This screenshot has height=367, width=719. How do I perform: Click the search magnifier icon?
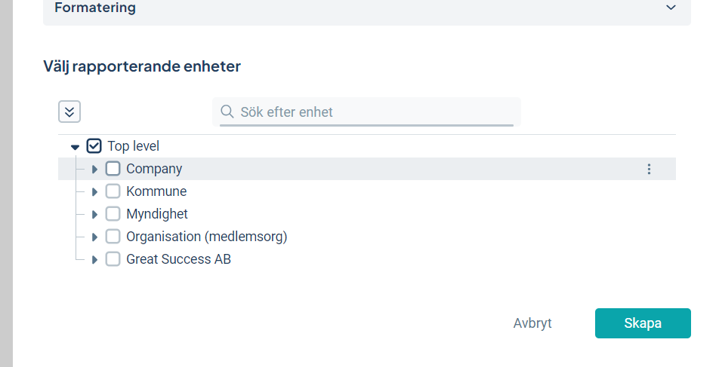(x=227, y=112)
